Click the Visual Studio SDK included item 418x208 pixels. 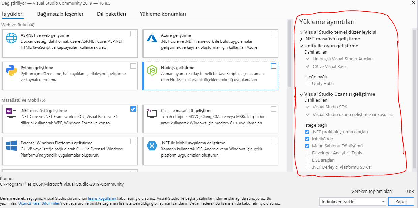tap(330, 107)
